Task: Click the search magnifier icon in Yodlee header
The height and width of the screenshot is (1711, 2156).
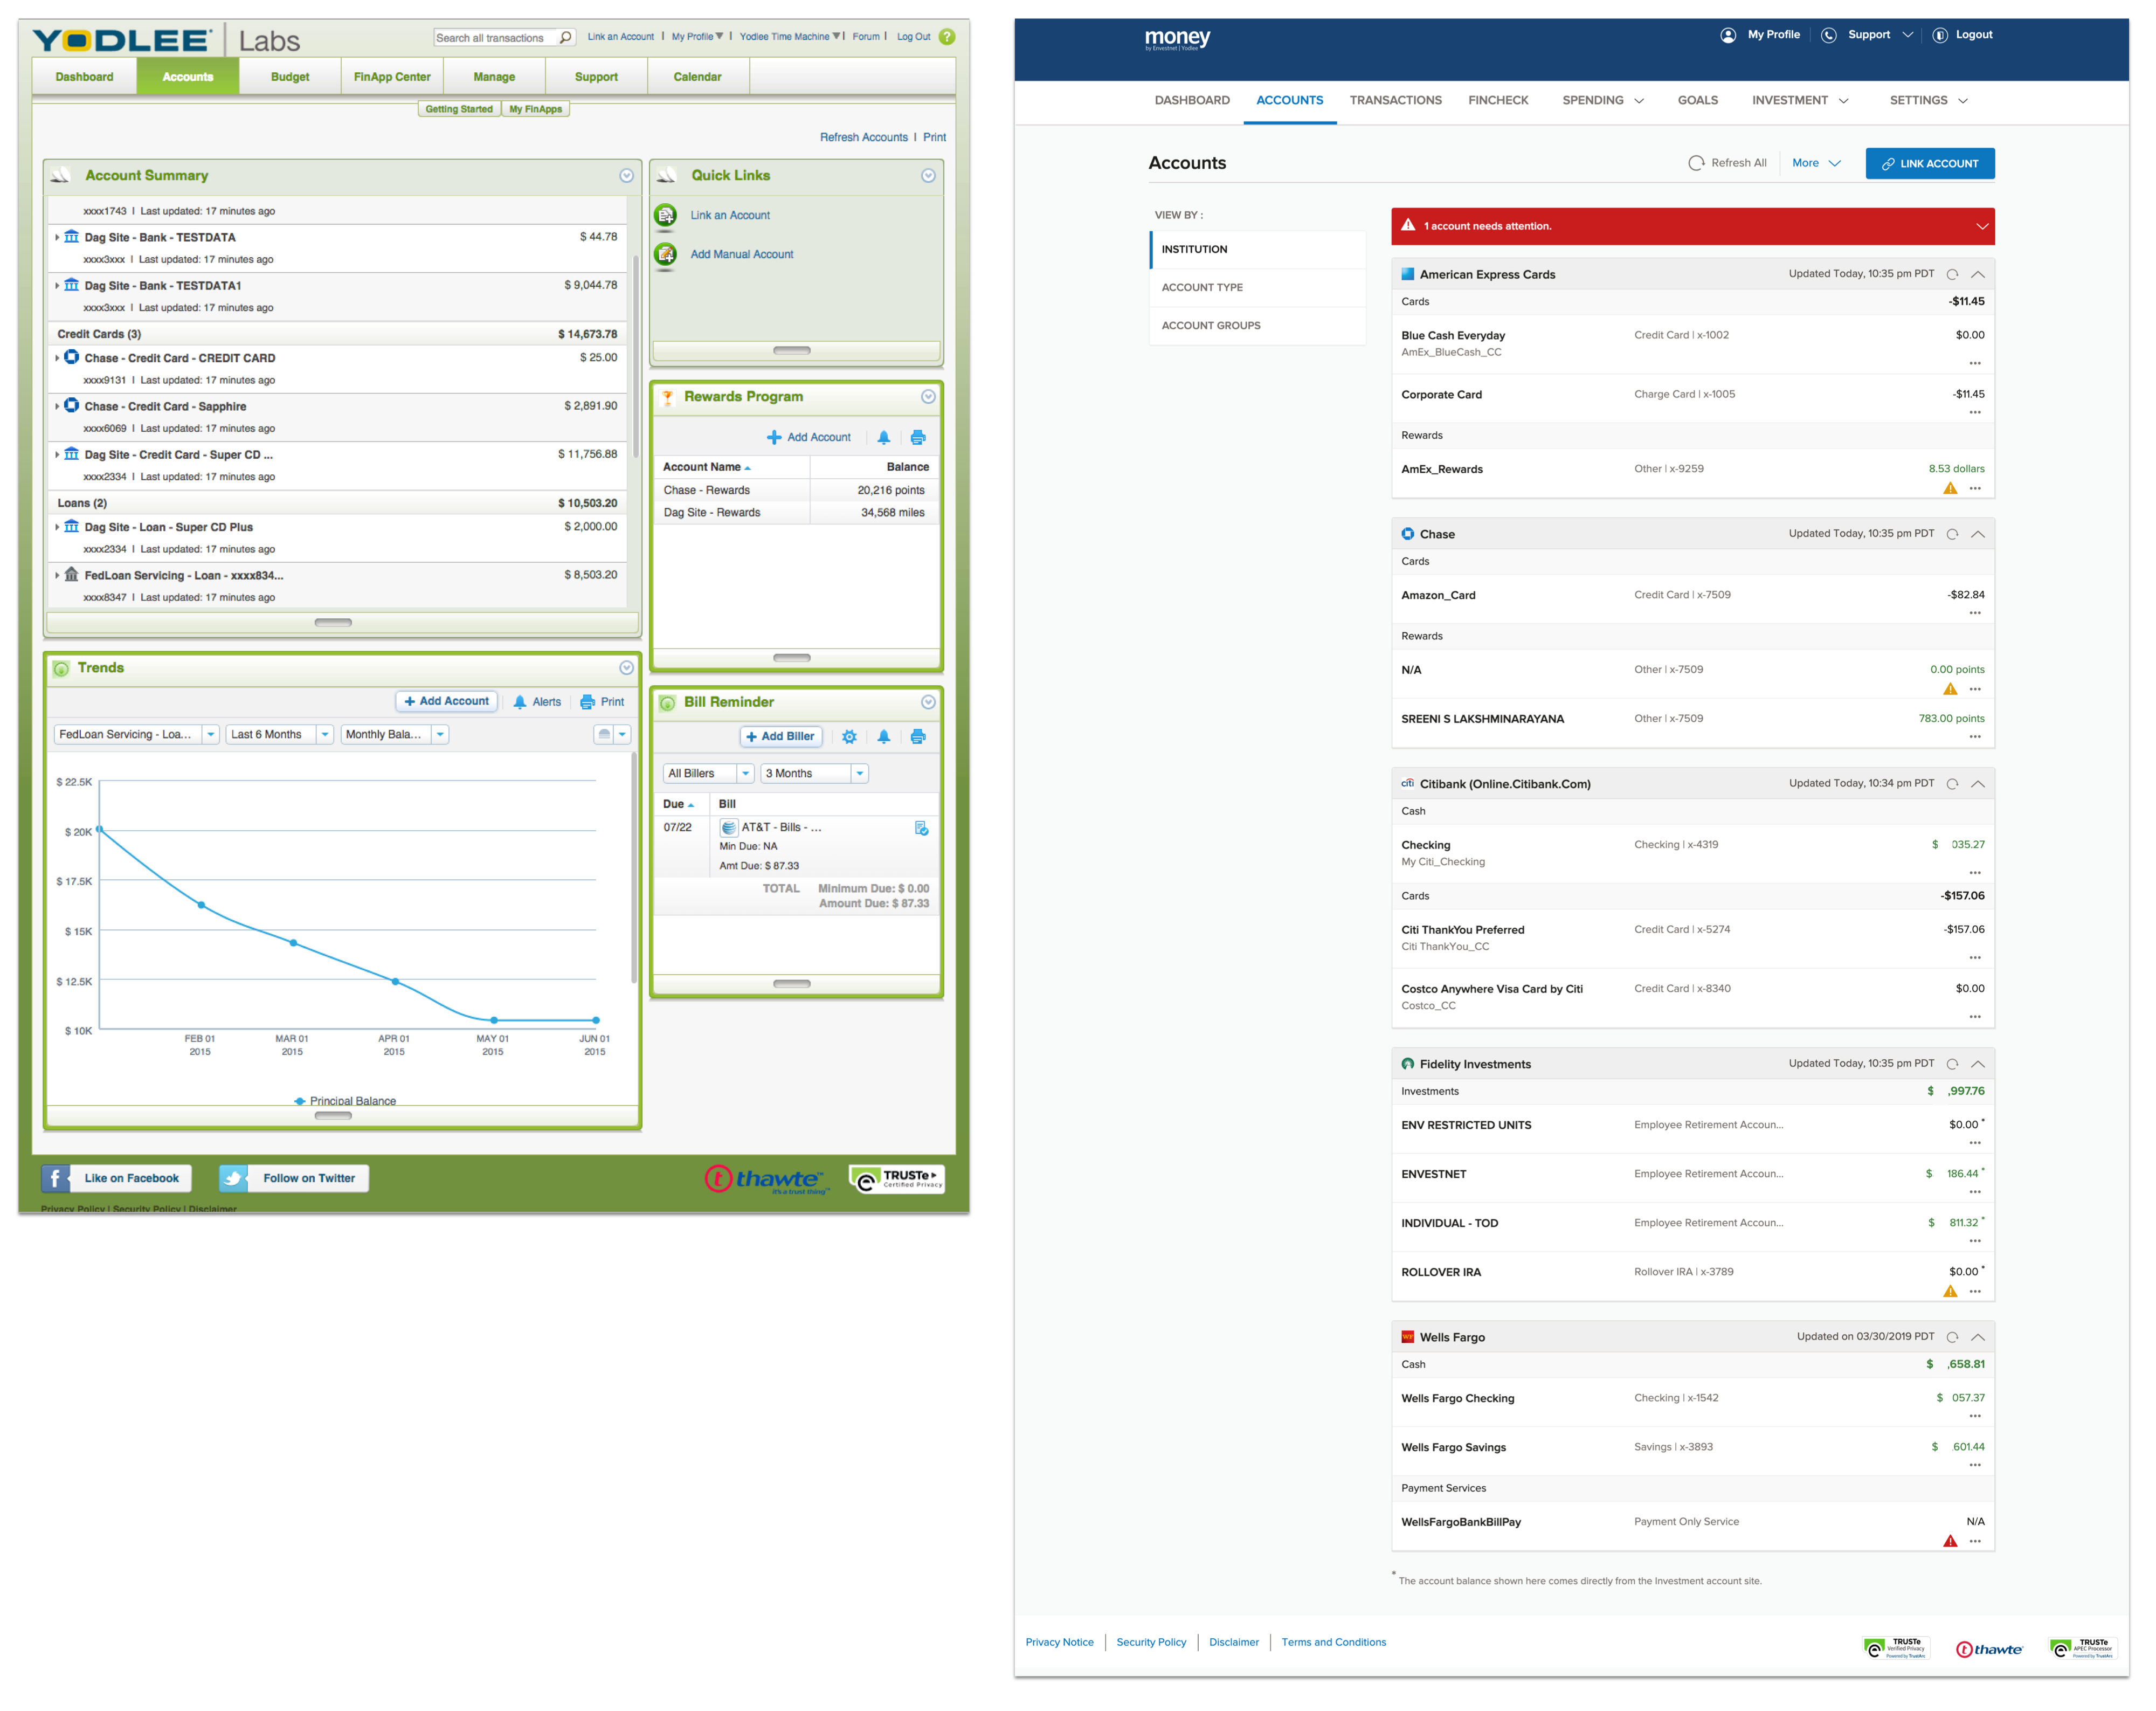Action: point(565,38)
